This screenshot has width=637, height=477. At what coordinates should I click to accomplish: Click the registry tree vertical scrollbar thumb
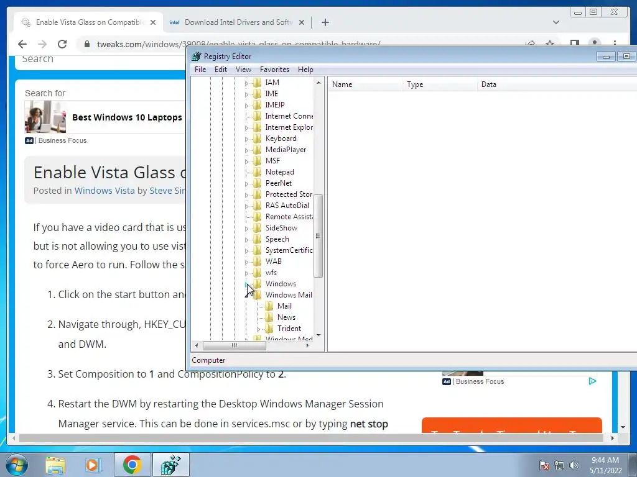(318, 235)
